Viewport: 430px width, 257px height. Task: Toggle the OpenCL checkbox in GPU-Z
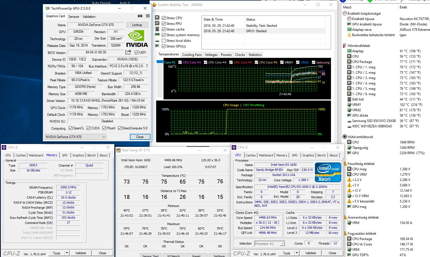[70, 128]
